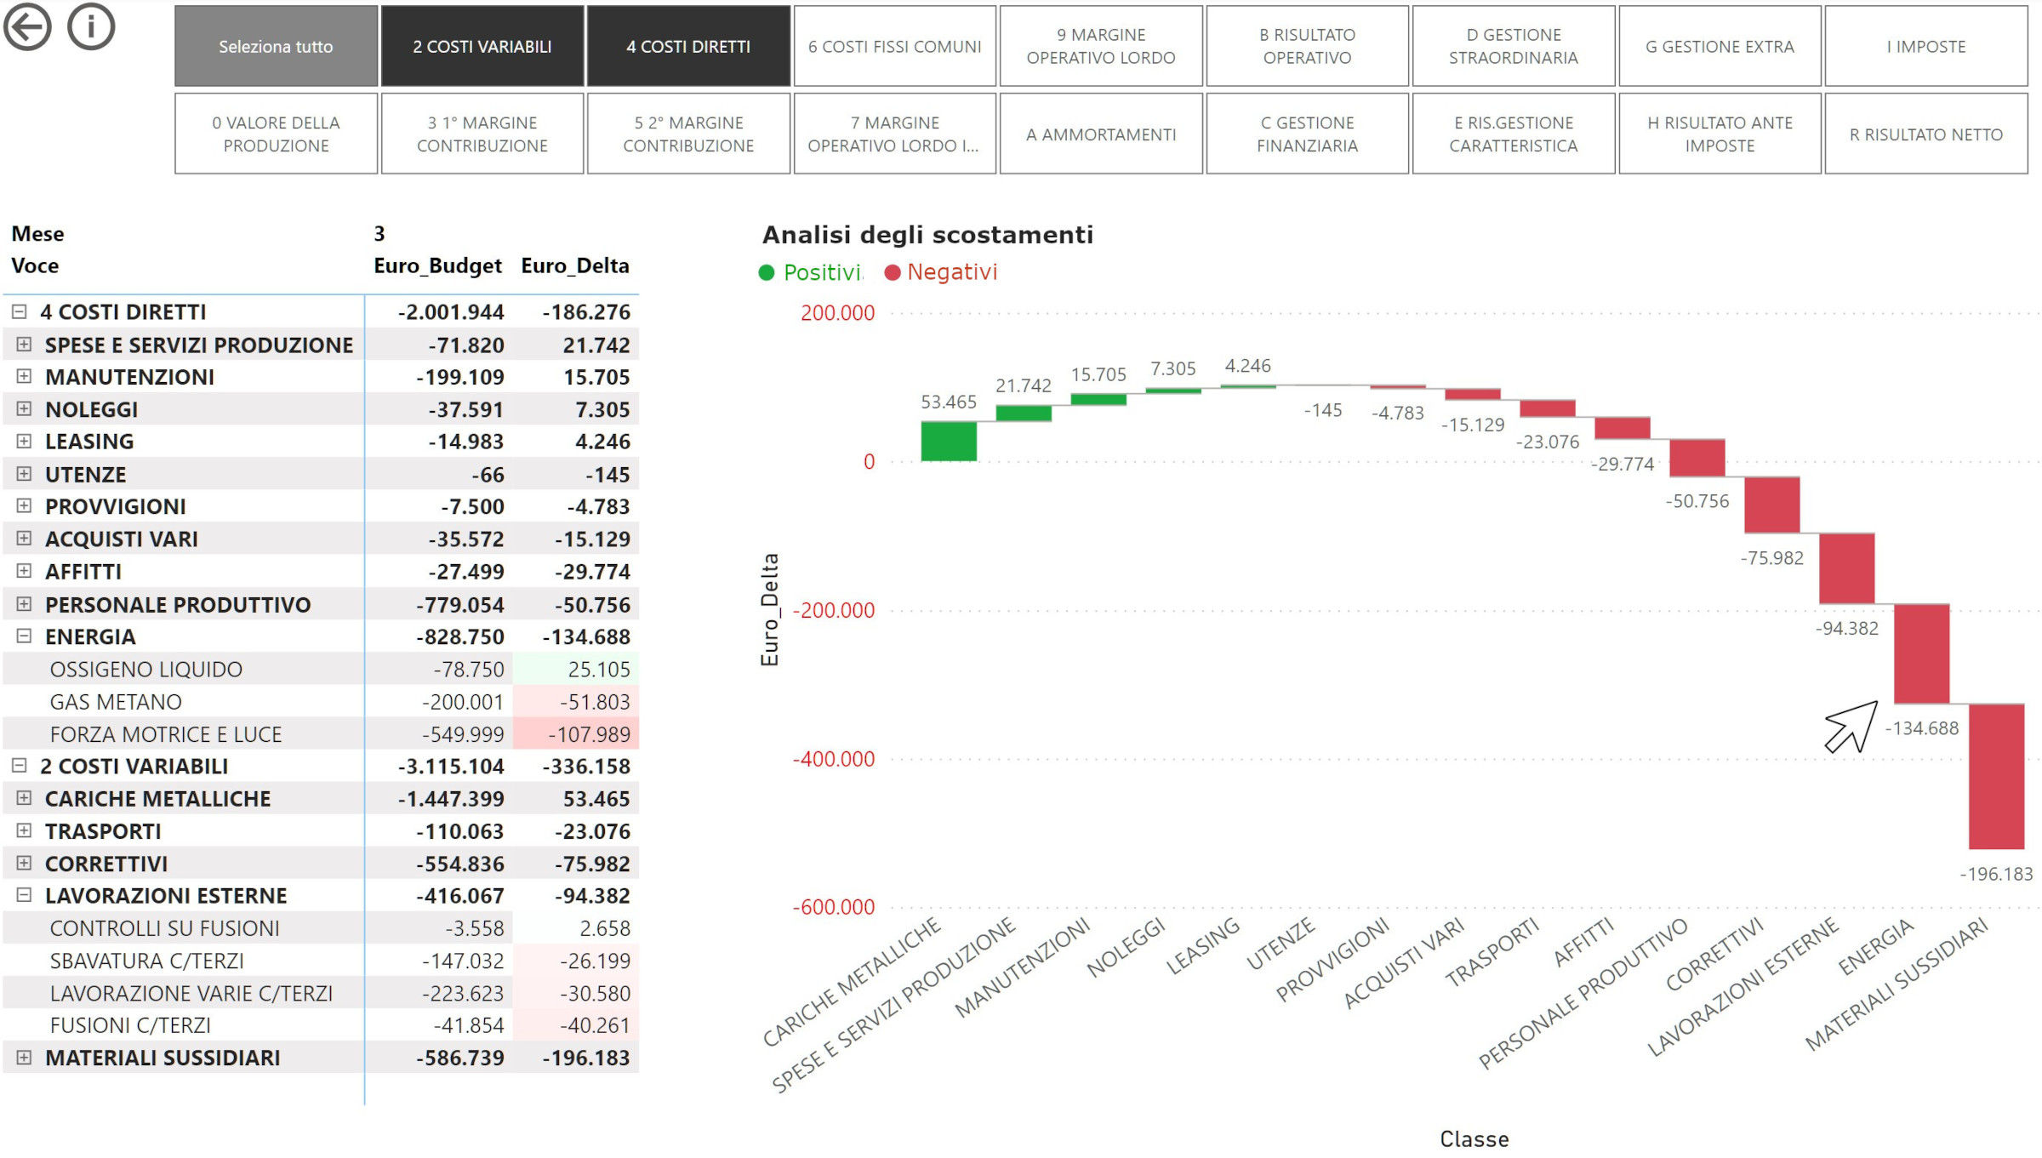2042x1158 pixels.
Task: Click the ENERGIA red waterfall bar
Action: point(1921,653)
